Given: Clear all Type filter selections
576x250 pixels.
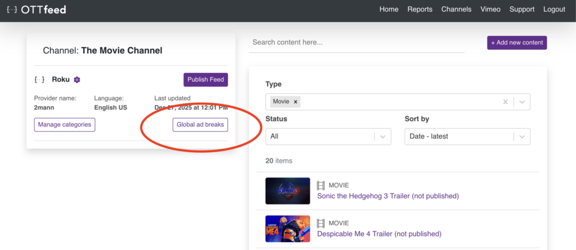Looking at the screenshot, I should [505, 102].
